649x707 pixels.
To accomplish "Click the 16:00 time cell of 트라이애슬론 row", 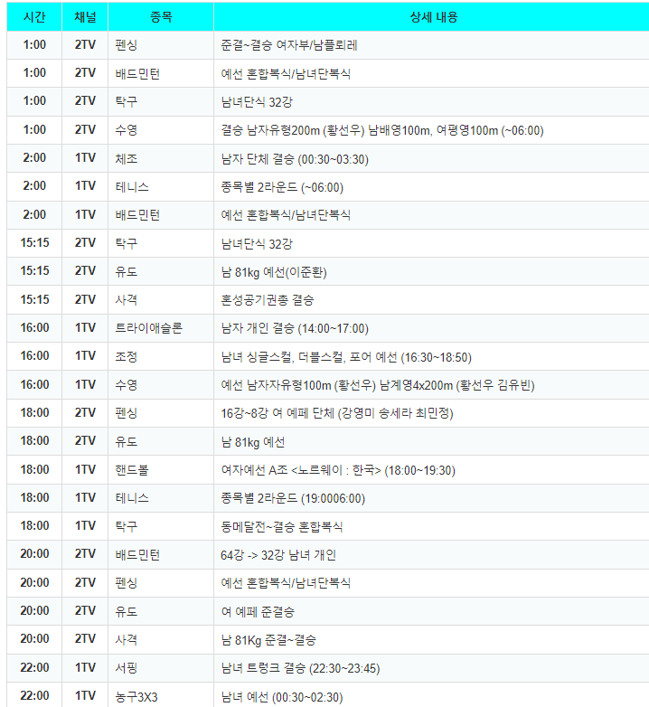I will point(34,327).
